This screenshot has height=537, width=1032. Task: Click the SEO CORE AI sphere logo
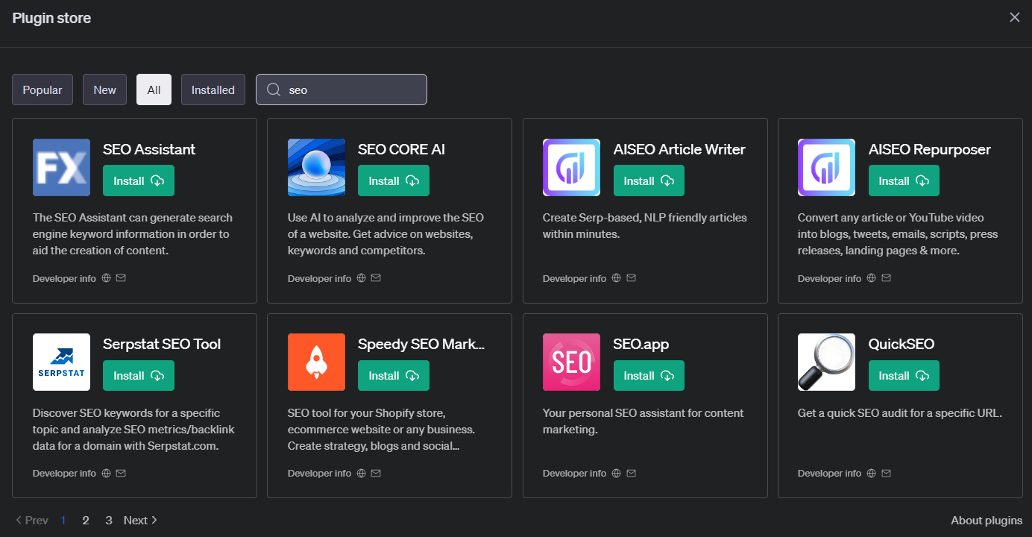point(316,167)
